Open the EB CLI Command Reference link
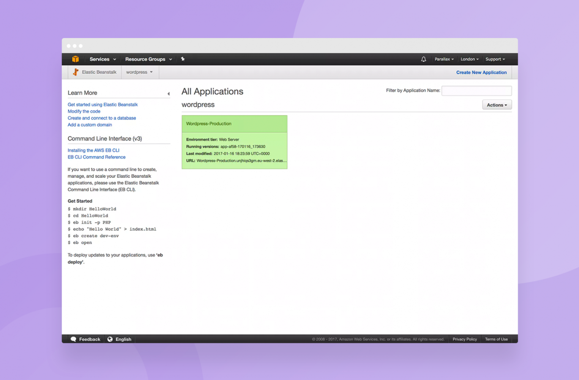 96,157
